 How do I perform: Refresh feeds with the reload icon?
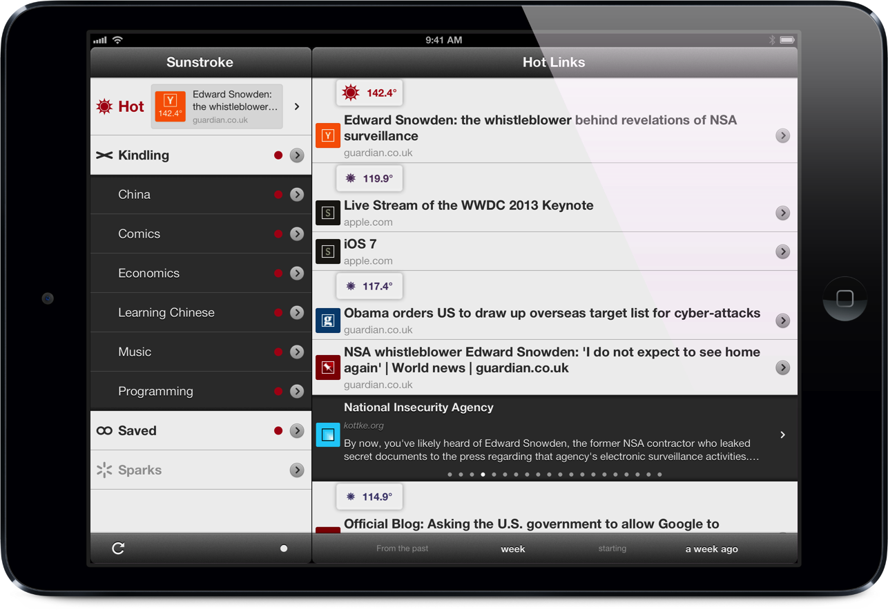[x=118, y=549]
